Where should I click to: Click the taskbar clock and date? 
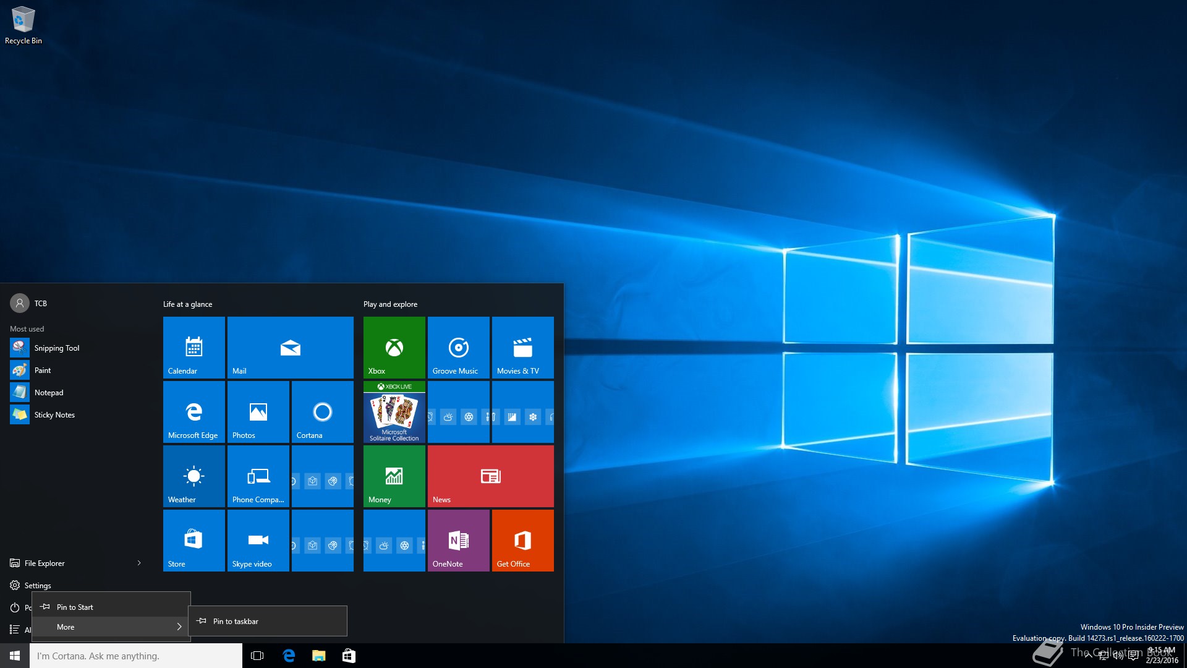pyautogui.click(x=1162, y=656)
